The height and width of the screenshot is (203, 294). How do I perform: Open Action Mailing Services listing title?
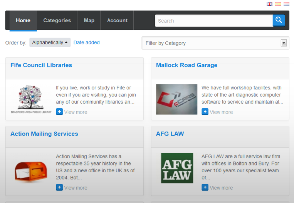click(x=44, y=134)
